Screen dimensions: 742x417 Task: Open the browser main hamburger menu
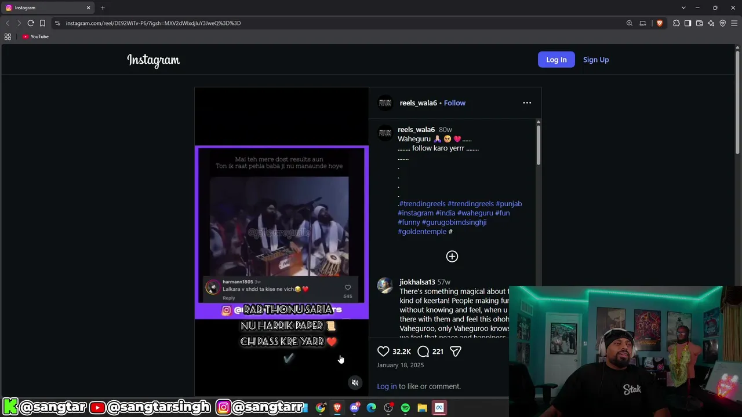734,23
